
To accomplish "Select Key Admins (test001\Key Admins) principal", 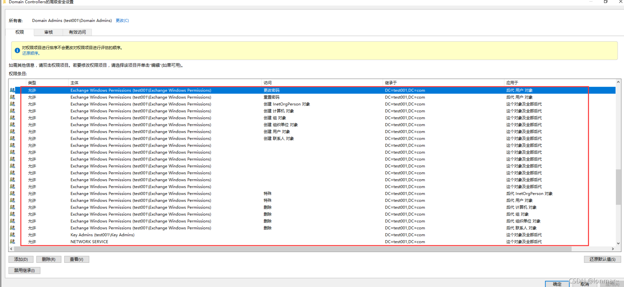I will [102, 235].
